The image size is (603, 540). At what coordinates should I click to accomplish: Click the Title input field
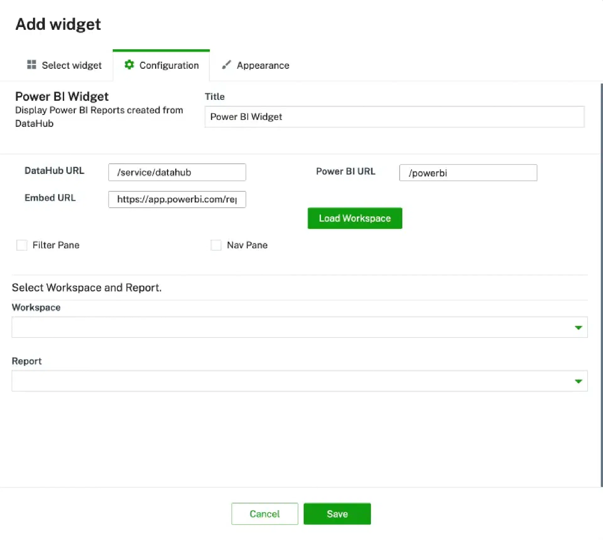coord(394,116)
